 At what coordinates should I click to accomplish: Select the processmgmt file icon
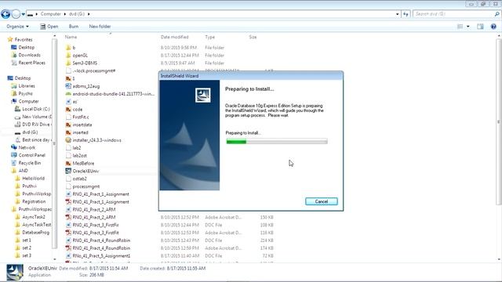[68, 186]
